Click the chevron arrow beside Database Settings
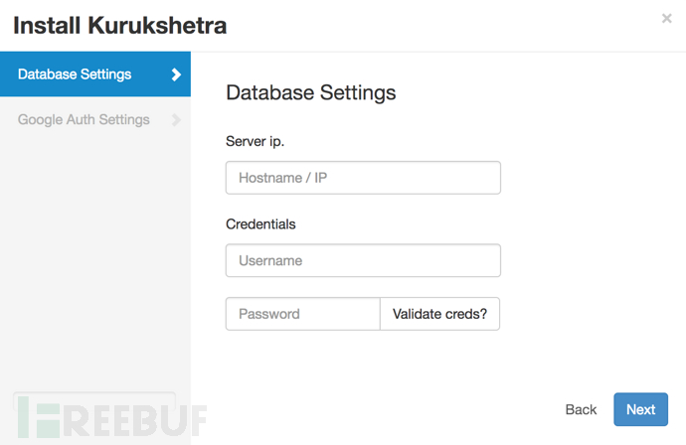The width and height of the screenshot is (686, 445). (x=176, y=74)
